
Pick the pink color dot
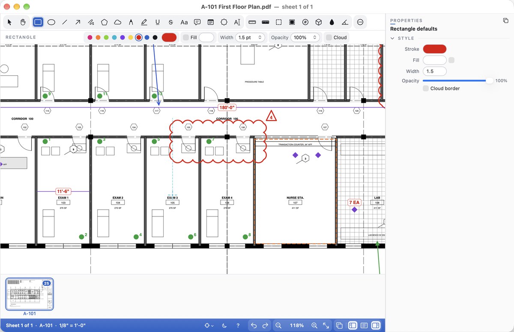(x=90, y=38)
